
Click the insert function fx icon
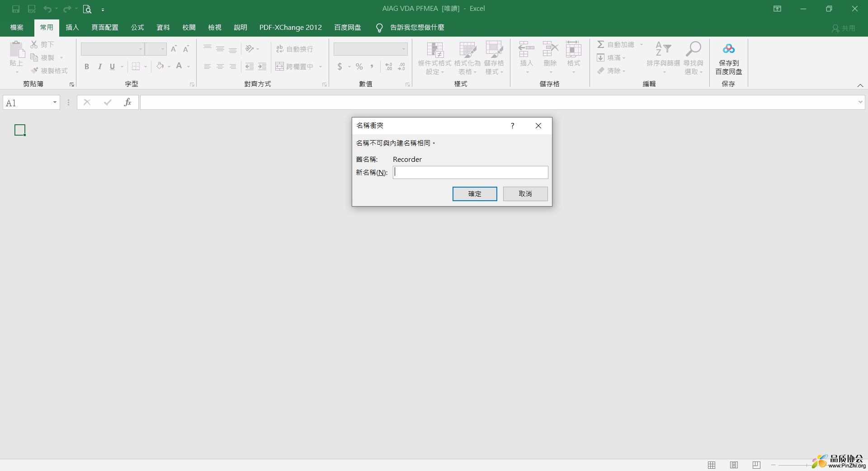coord(127,103)
